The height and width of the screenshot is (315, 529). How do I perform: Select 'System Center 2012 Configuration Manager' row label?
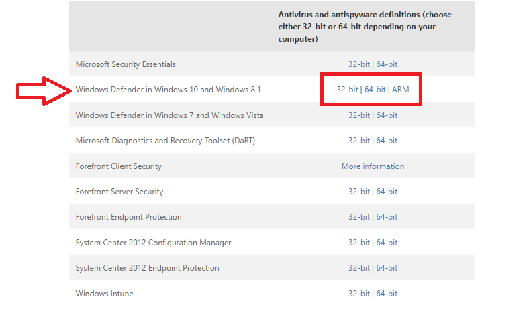tap(153, 242)
